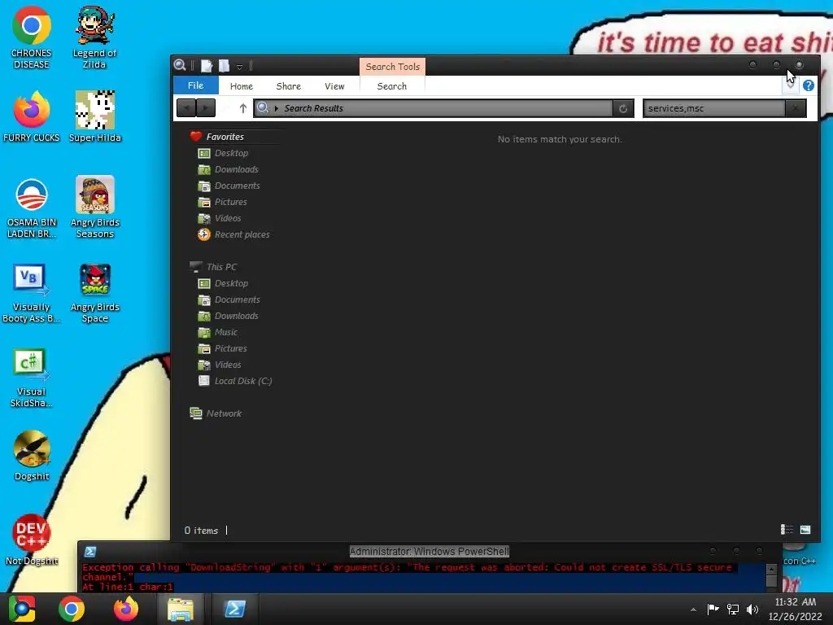
Task: Switch to the Home ribbon tab
Action: point(241,86)
